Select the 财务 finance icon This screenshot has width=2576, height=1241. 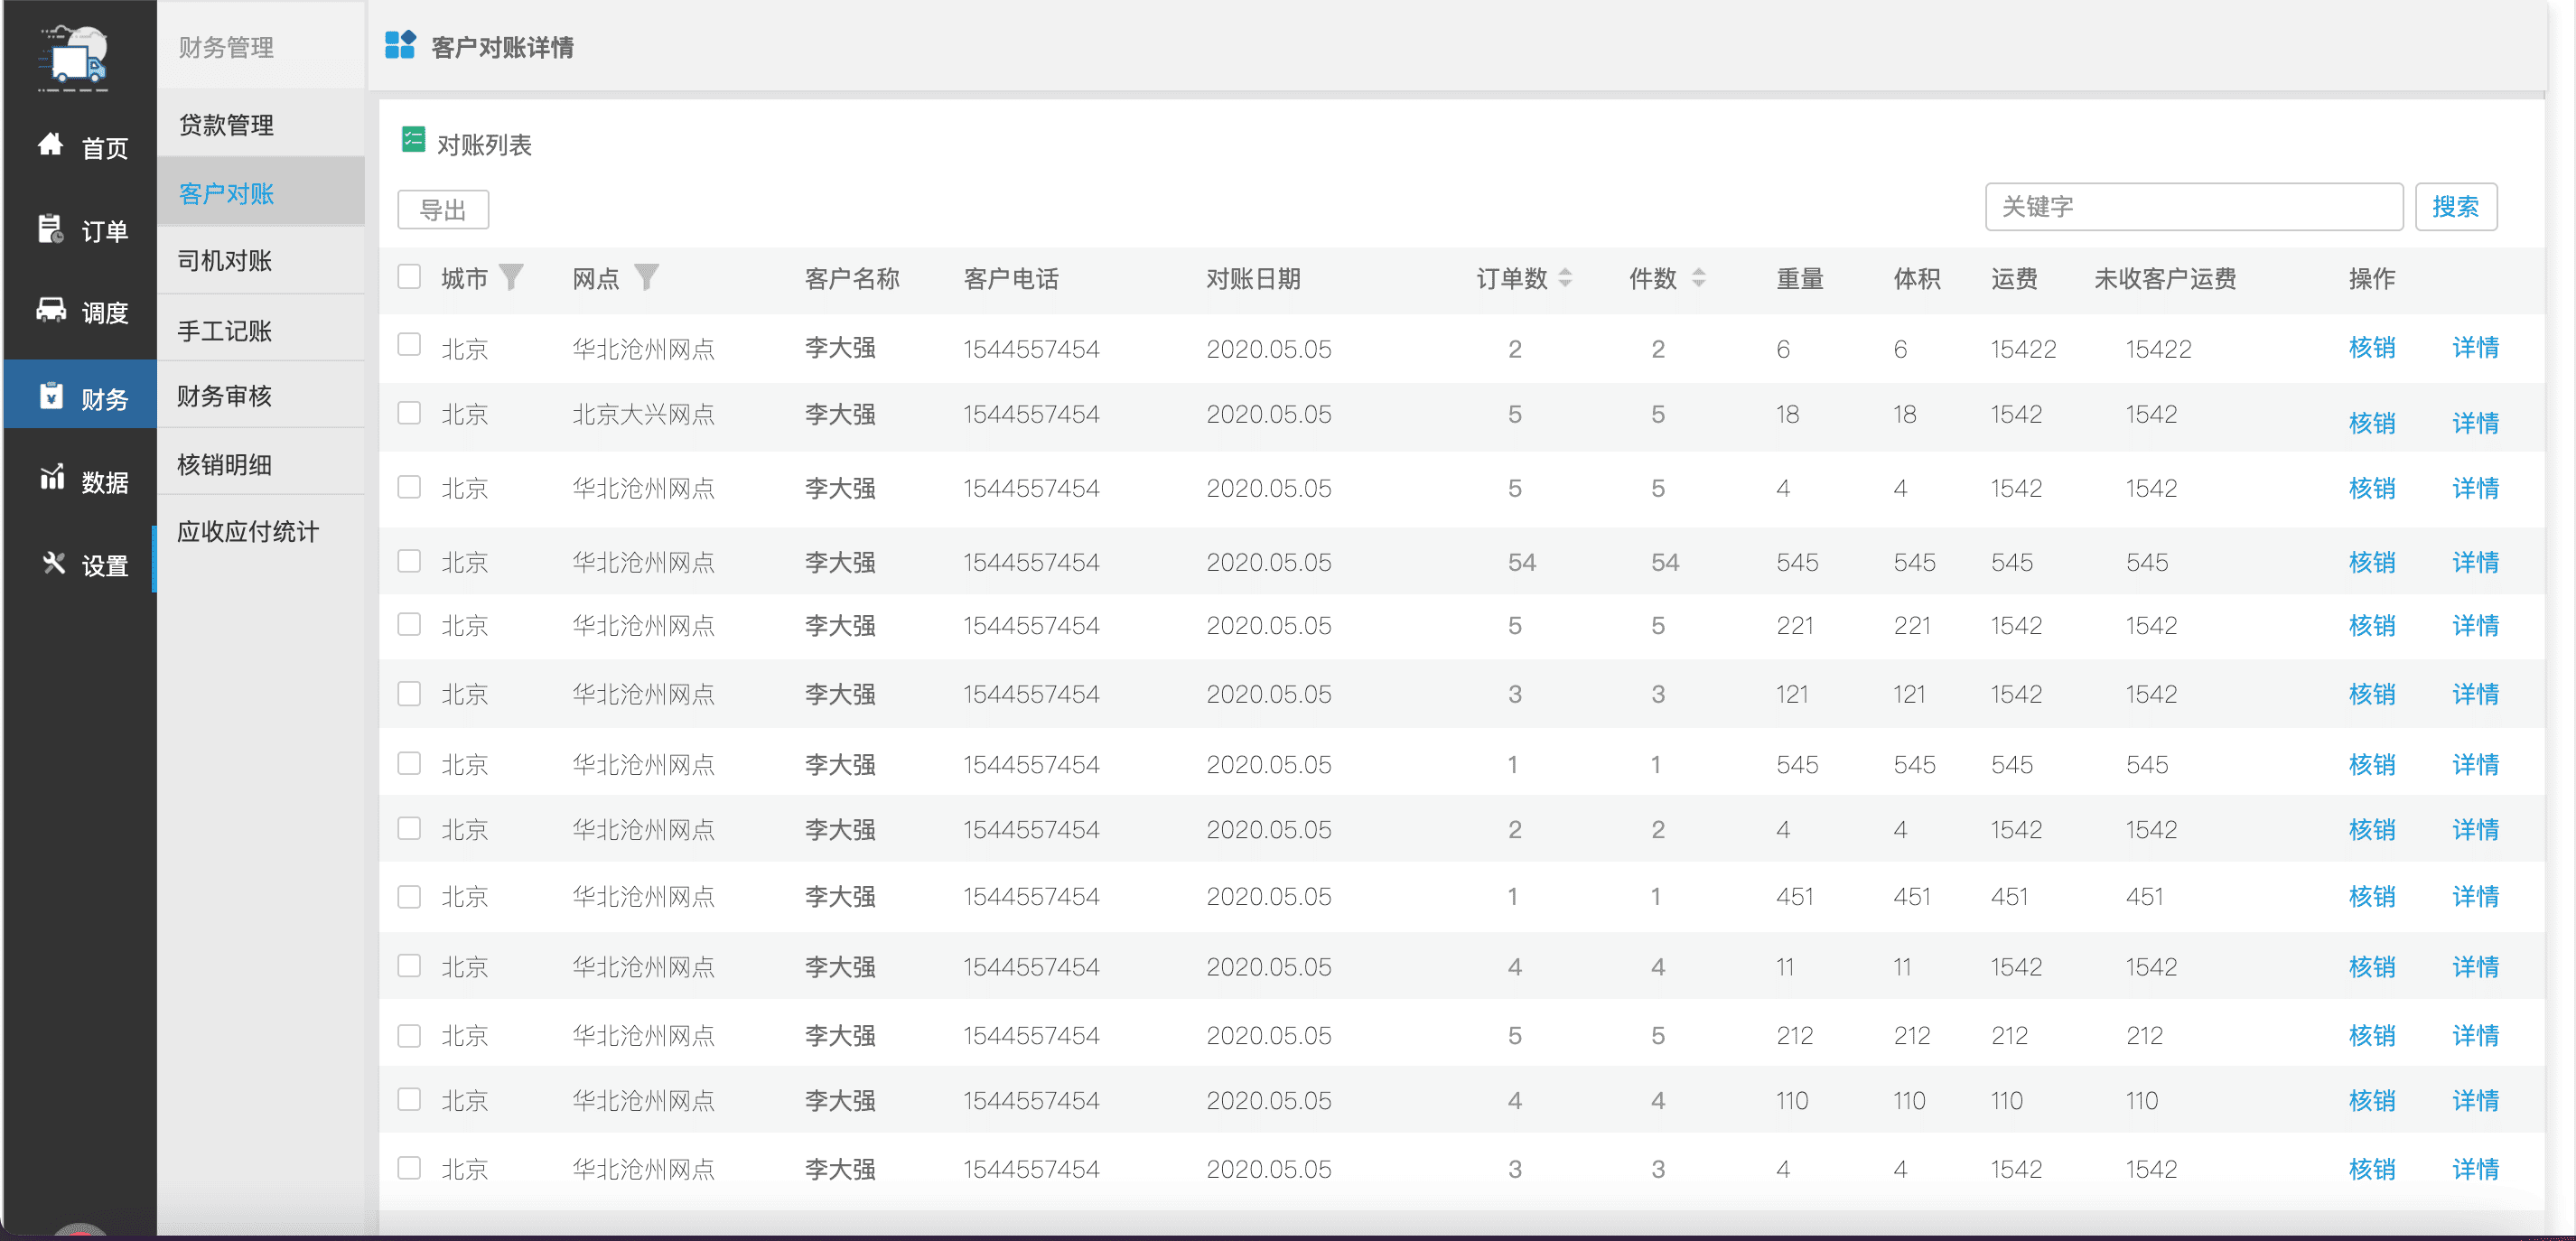click(x=50, y=397)
